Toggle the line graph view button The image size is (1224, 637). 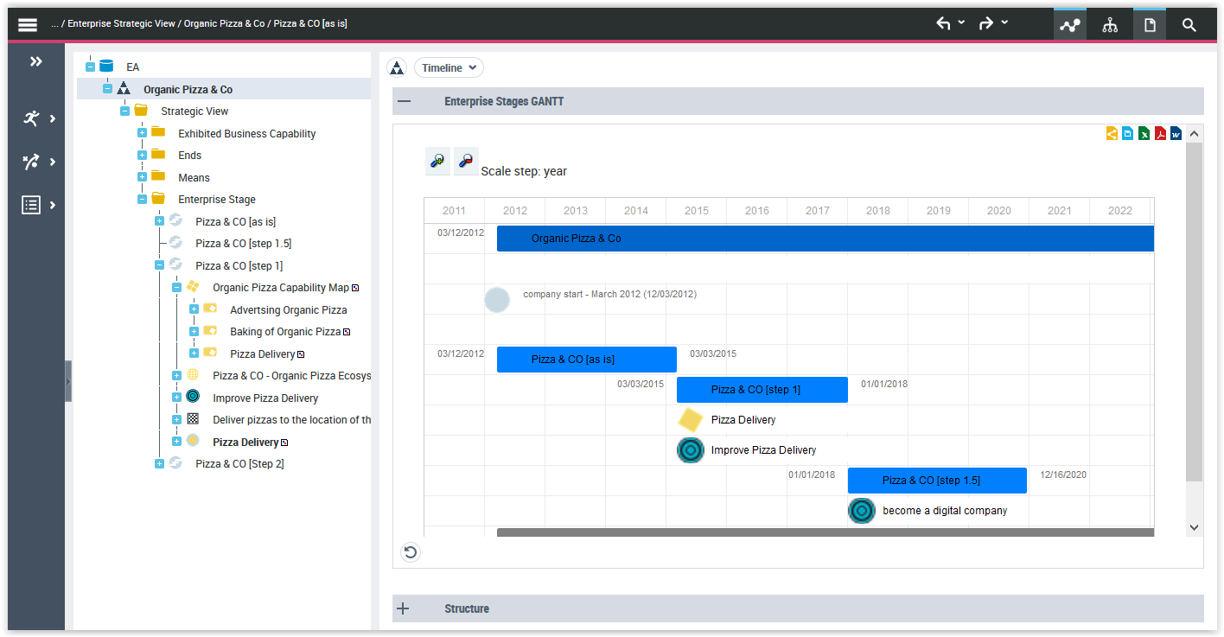[x=1070, y=25]
